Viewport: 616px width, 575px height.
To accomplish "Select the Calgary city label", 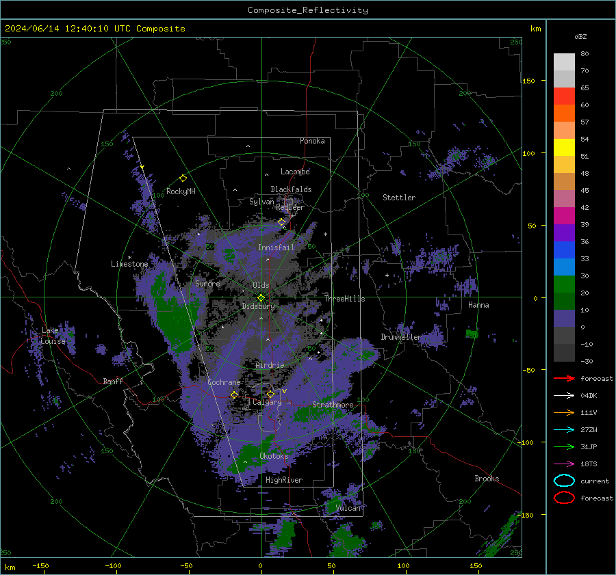I will coord(267,402).
